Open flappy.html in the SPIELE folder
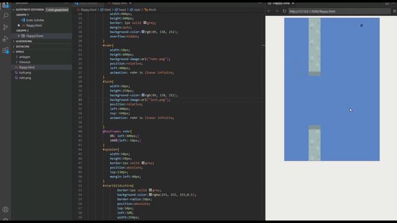 (x=27, y=68)
